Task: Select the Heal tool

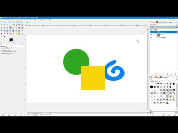Action: point(16,34)
